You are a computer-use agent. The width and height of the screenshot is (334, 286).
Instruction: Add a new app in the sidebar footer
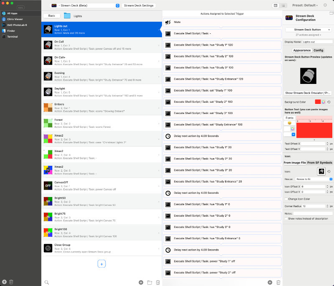click(4, 282)
